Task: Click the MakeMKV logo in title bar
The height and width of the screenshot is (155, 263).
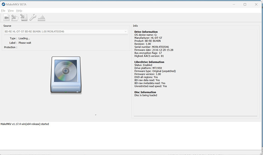Action: tap(3, 4)
